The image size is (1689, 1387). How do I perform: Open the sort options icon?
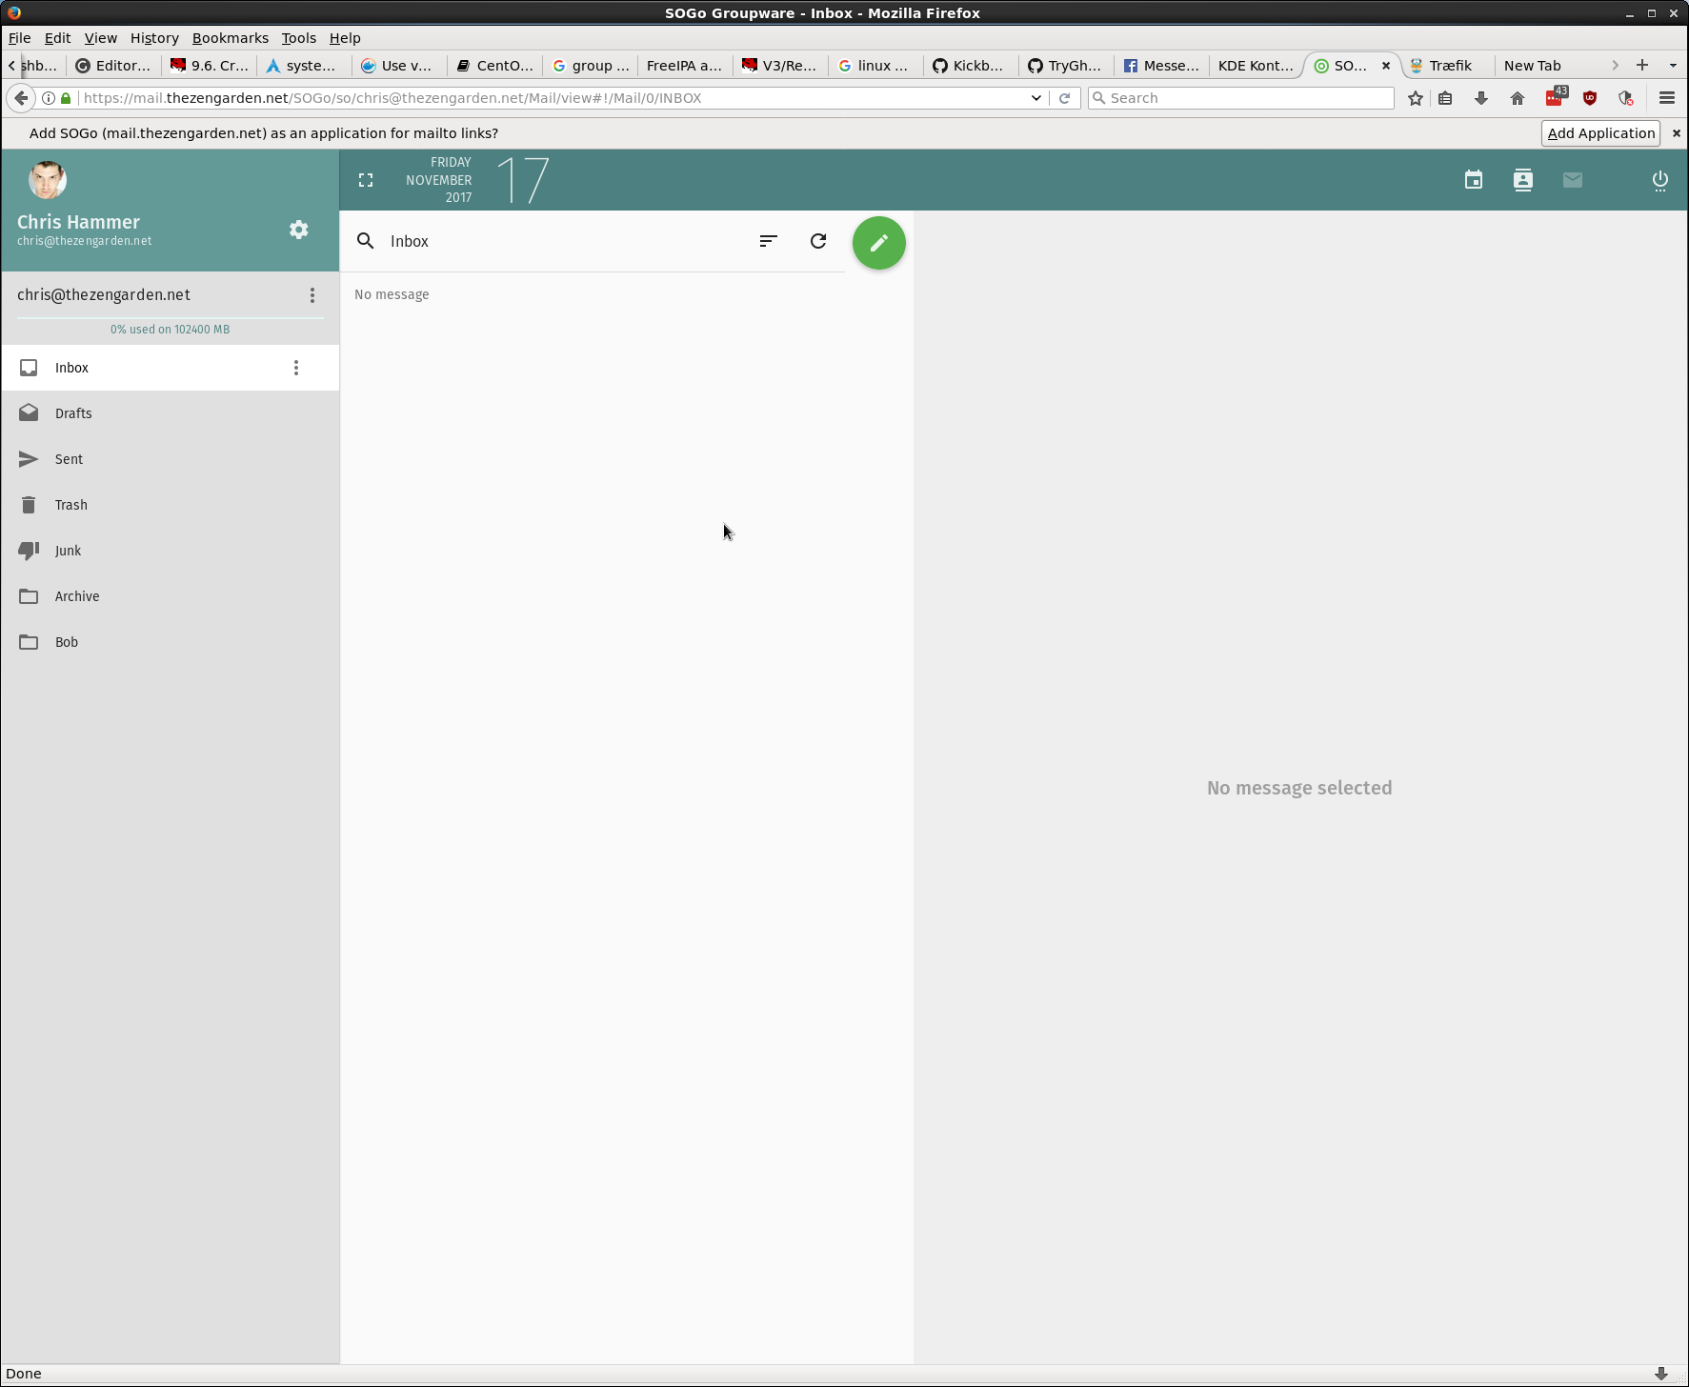768,241
